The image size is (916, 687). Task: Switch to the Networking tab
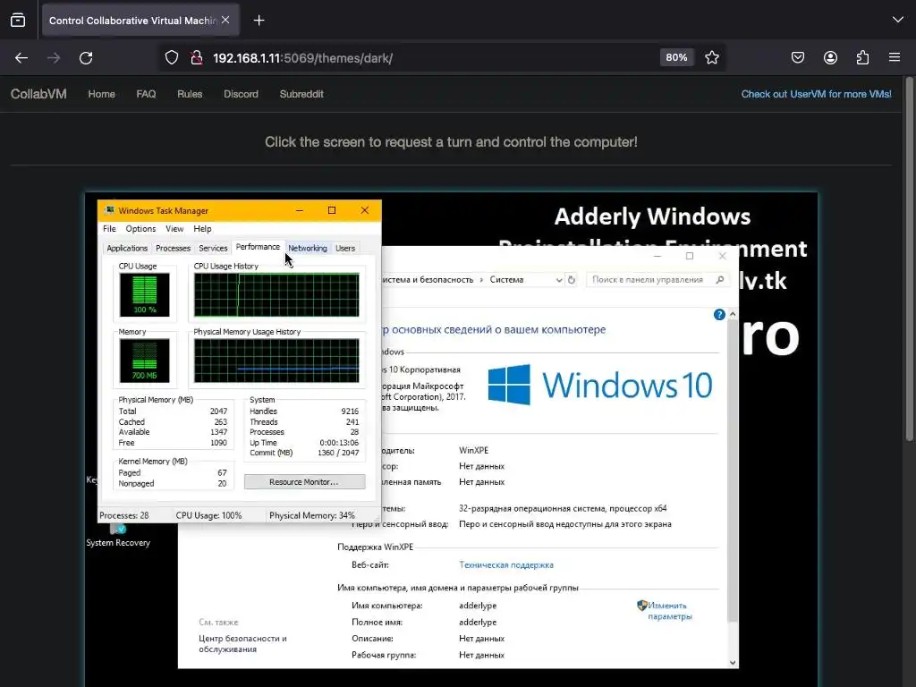tap(308, 249)
